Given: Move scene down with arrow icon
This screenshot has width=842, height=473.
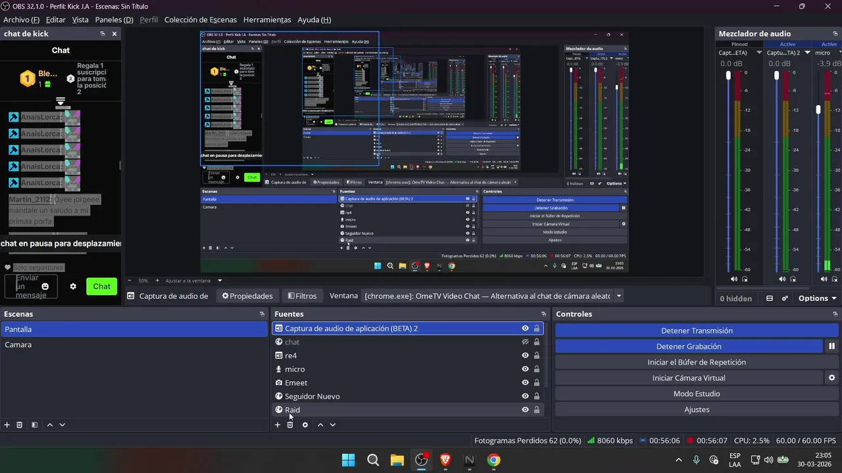Looking at the screenshot, I should point(62,425).
